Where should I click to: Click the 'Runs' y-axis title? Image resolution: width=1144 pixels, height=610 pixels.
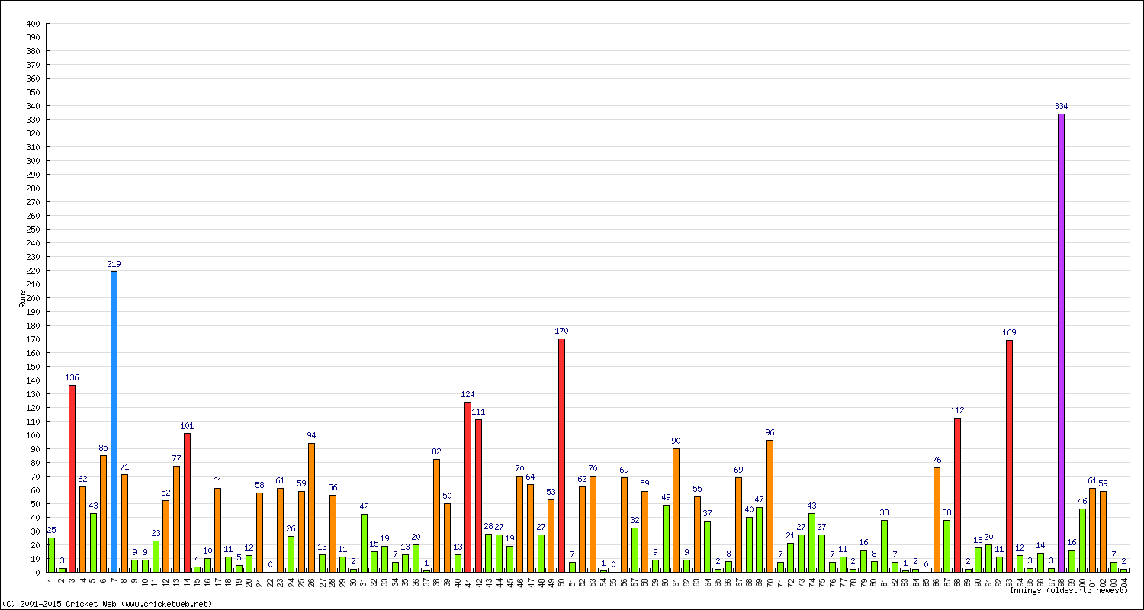pos(22,298)
